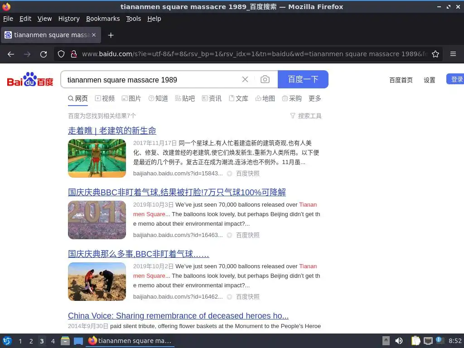The image size is (464, 348).
Task: Switch to 资讯 news tab
Action: point(212,98)
